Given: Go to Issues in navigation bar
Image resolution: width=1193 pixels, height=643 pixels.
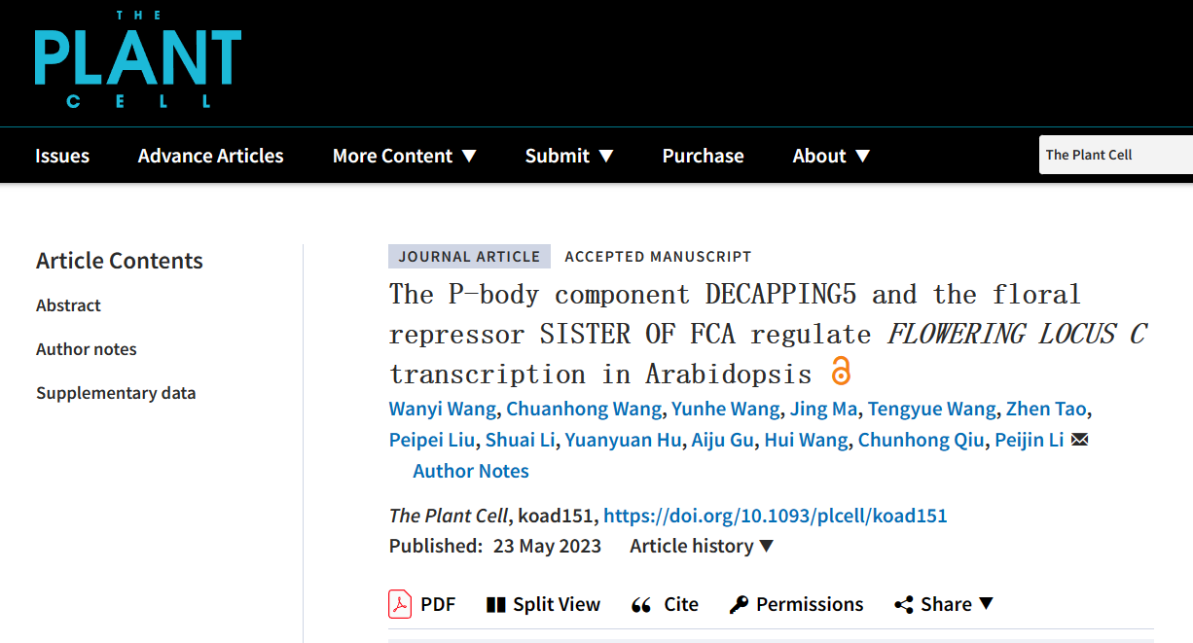Looking at the screenshot, I should pos(62,156).
